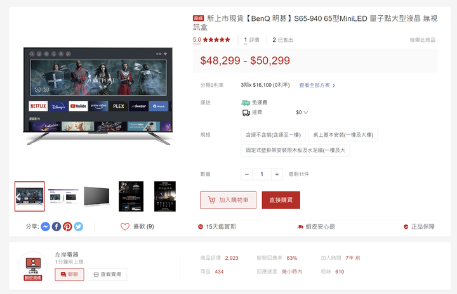Open the 1 評價 reviews link
The height and width of the screenshot is (294, 457).
point(251,40)
